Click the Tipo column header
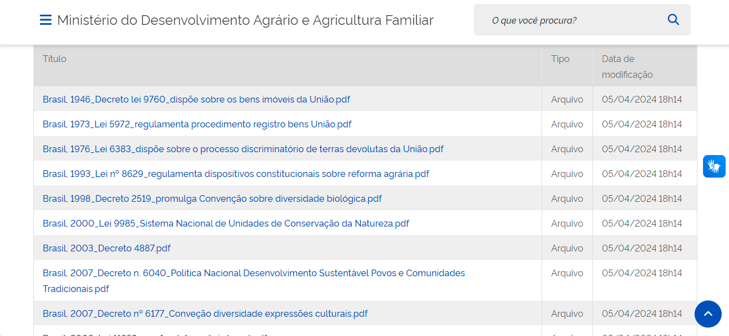The width and height of the screenshot is (729, 336). 560,59
